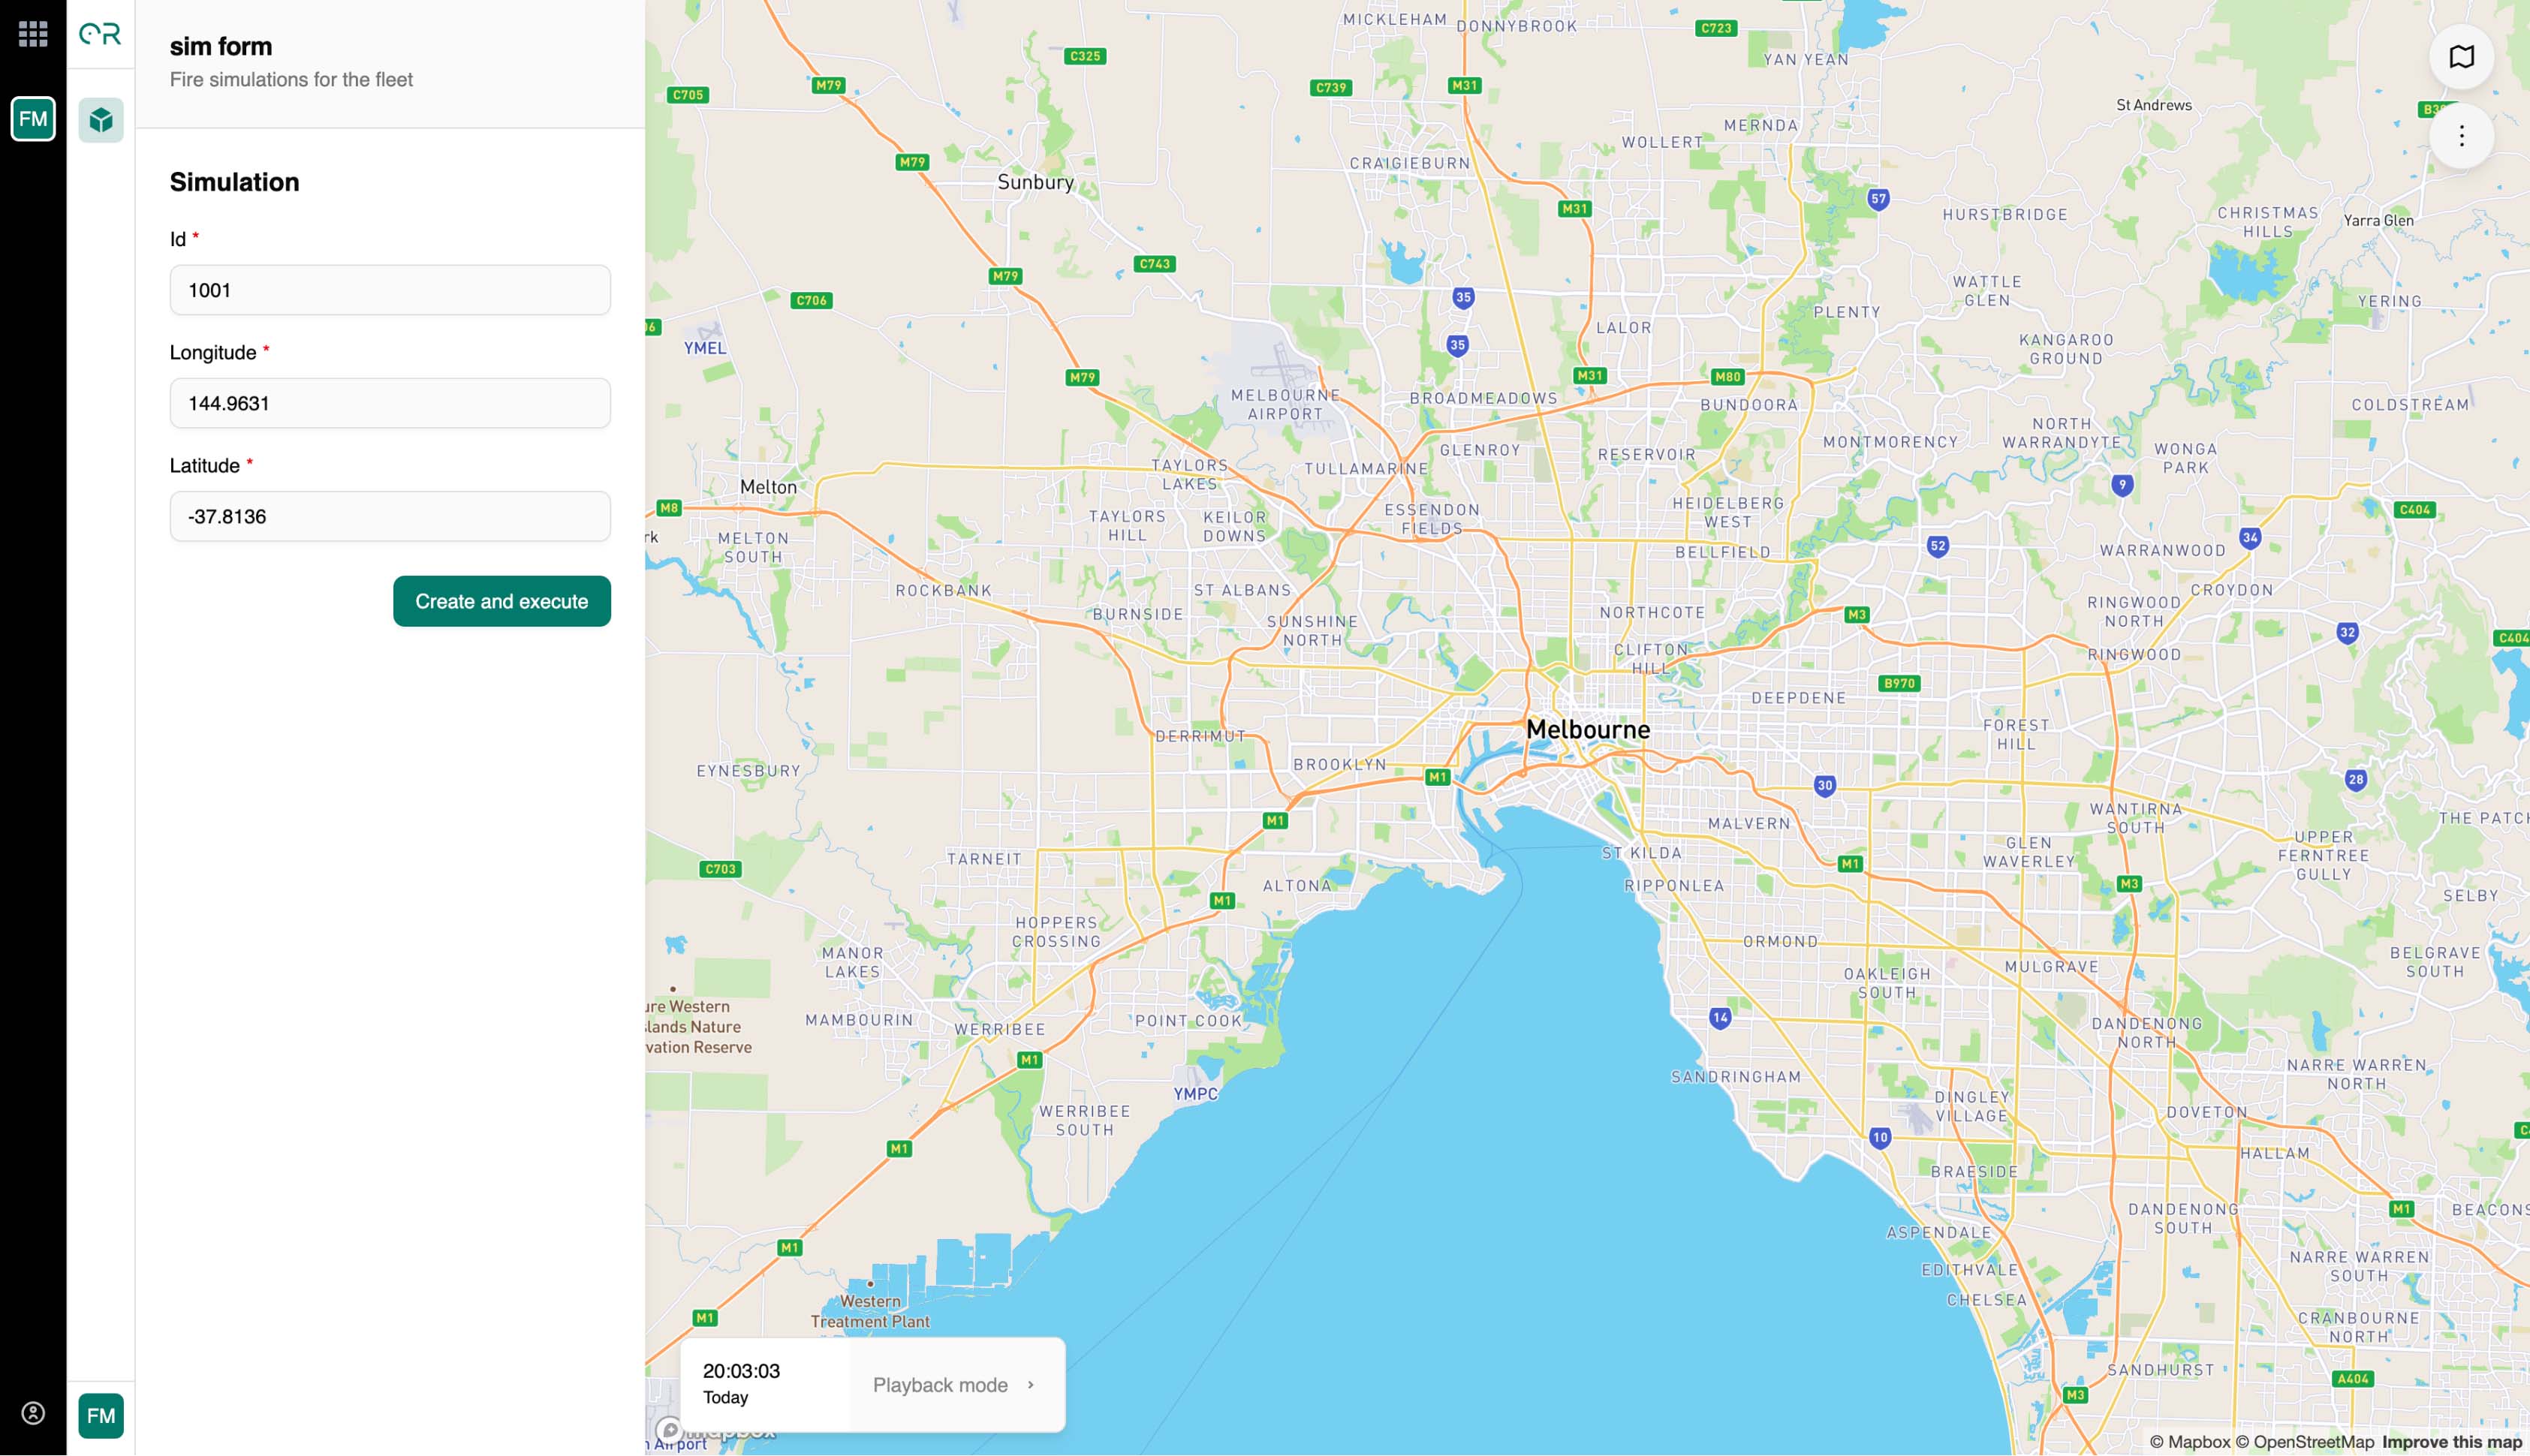The width and height of the screenshot is (2530, 1456).
Task: Click the Sunbury label on map
Action: click(x=1035, y=182)
